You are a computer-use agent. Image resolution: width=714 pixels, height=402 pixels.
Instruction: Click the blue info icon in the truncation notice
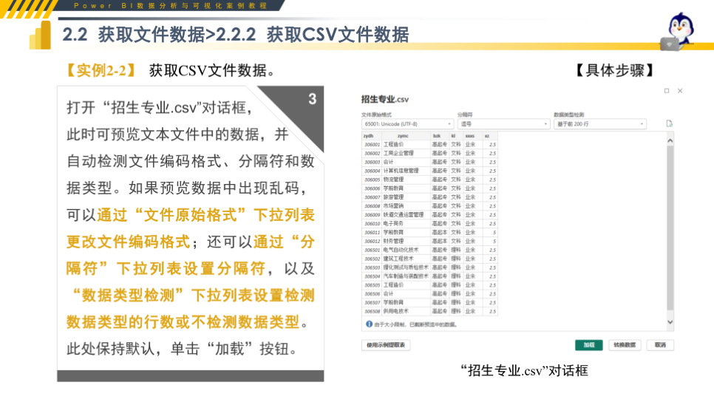click(x=369, y=324)
